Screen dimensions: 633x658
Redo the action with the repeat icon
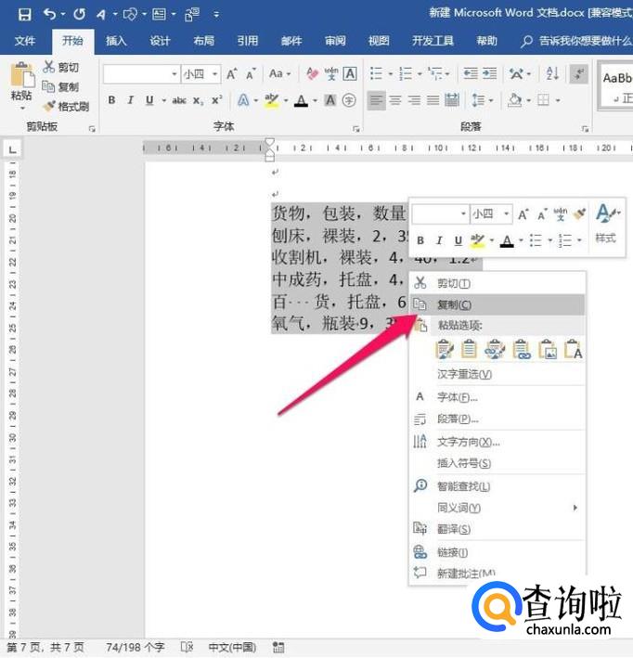tap(79, 15)
